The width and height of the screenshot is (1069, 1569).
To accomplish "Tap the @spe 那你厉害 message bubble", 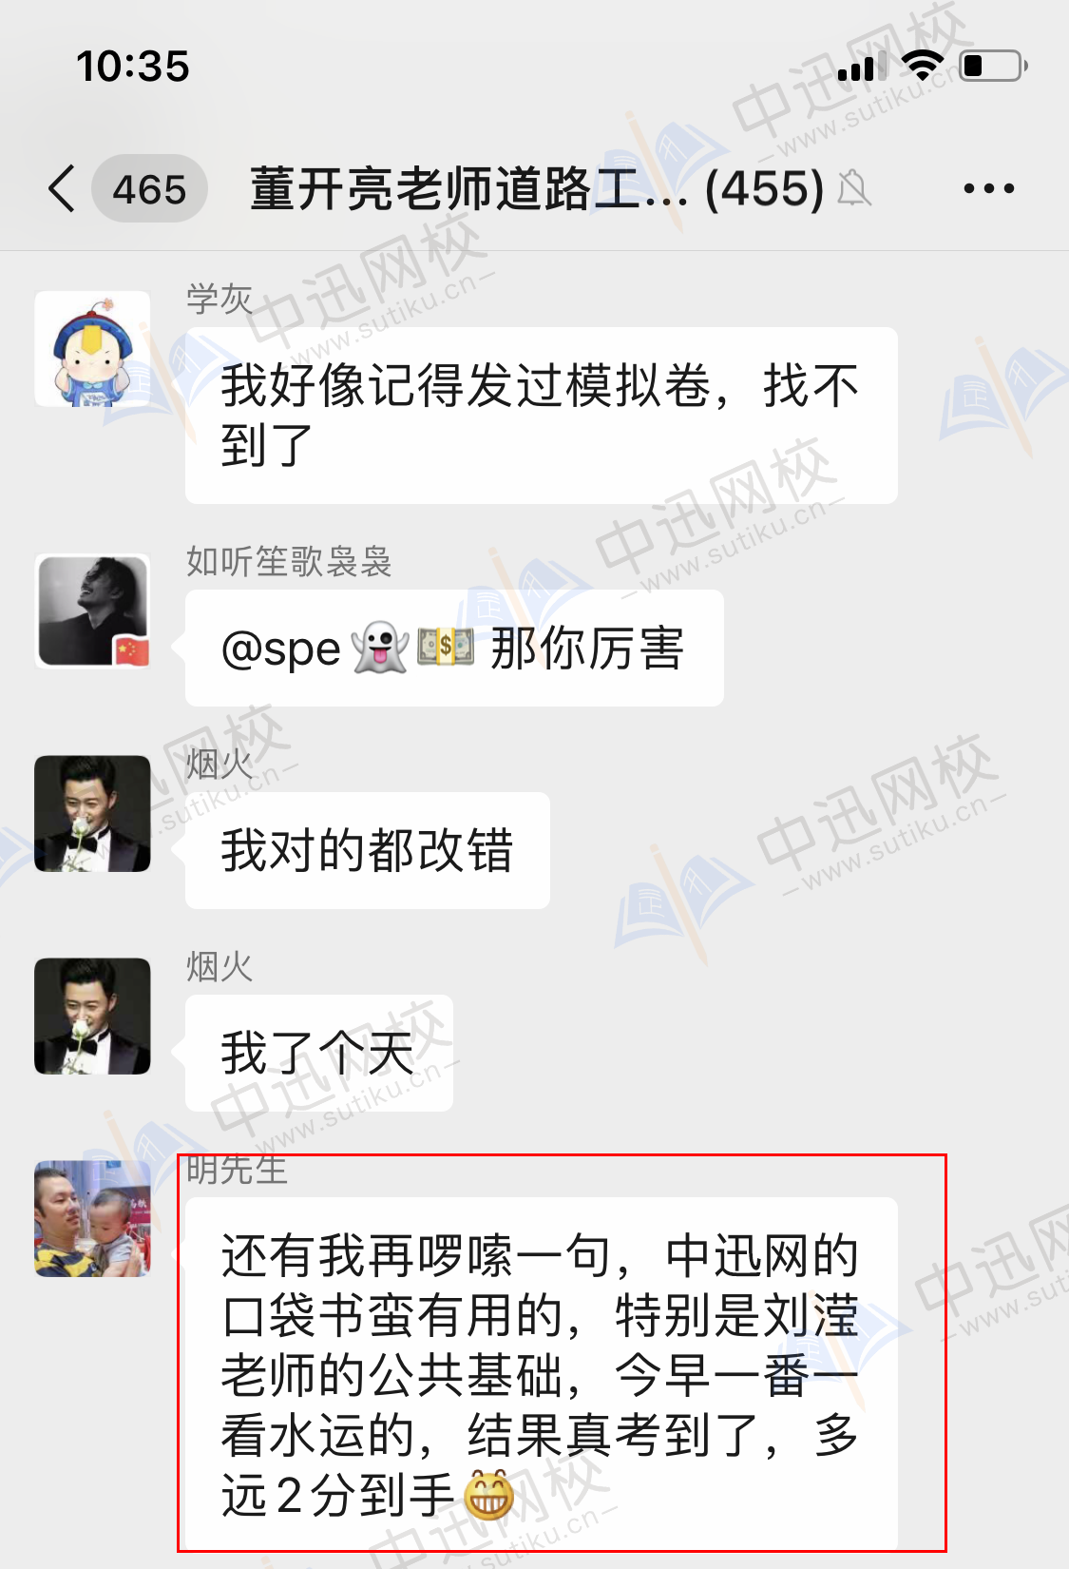I will pyautogui.click(x=454, y=649).
